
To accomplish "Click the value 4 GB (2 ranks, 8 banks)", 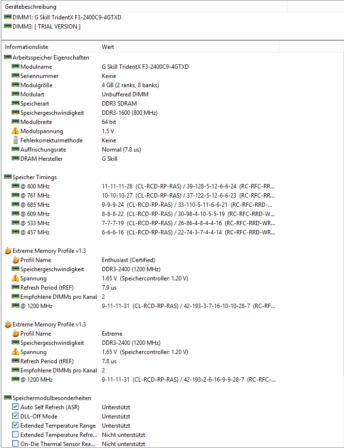I will (x=131, y=85).
